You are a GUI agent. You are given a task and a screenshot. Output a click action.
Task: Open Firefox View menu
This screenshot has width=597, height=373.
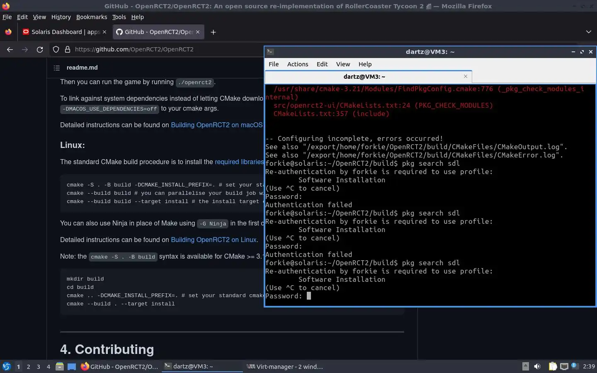(x=39, y=17)
